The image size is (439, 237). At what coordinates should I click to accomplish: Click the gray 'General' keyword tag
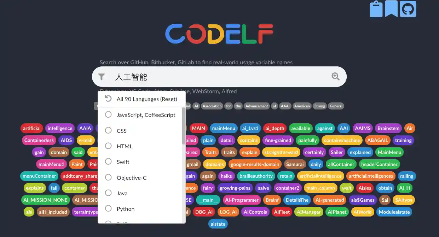tap(336, 106)
